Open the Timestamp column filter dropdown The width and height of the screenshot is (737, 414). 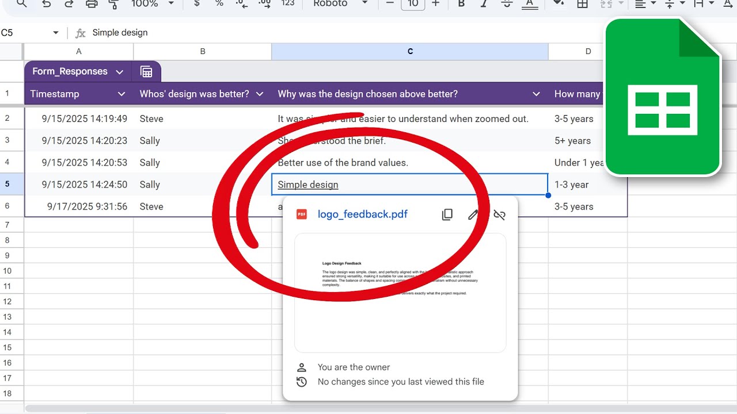pyautogui.click(x=121, y=94)
